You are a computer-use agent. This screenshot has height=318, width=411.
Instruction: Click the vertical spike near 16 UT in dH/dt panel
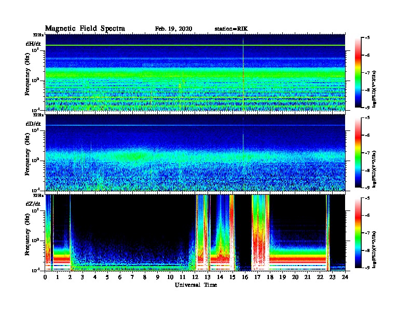pyautogui.click(x=243, y=75)
